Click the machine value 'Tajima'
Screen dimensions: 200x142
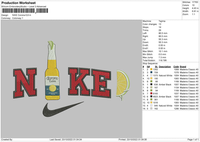(x=162, y=21)
